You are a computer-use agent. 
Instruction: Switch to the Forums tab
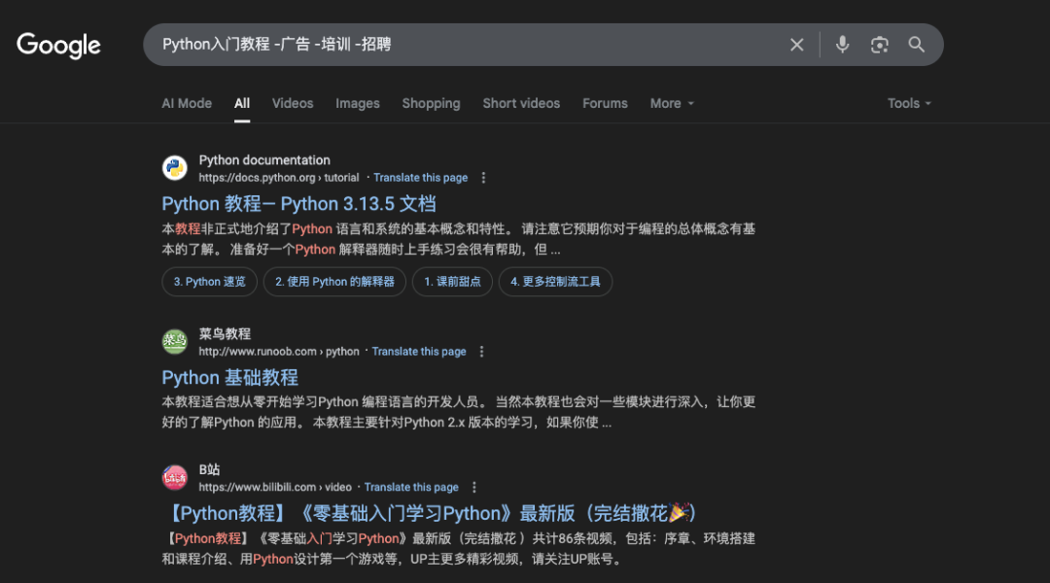coord(605,103)
